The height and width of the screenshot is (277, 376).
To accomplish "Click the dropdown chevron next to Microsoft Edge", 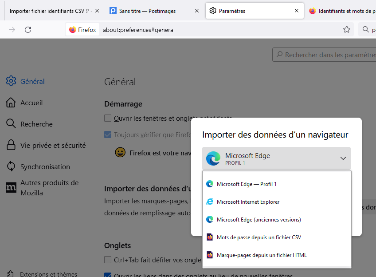I will click(x=343, y=158).
